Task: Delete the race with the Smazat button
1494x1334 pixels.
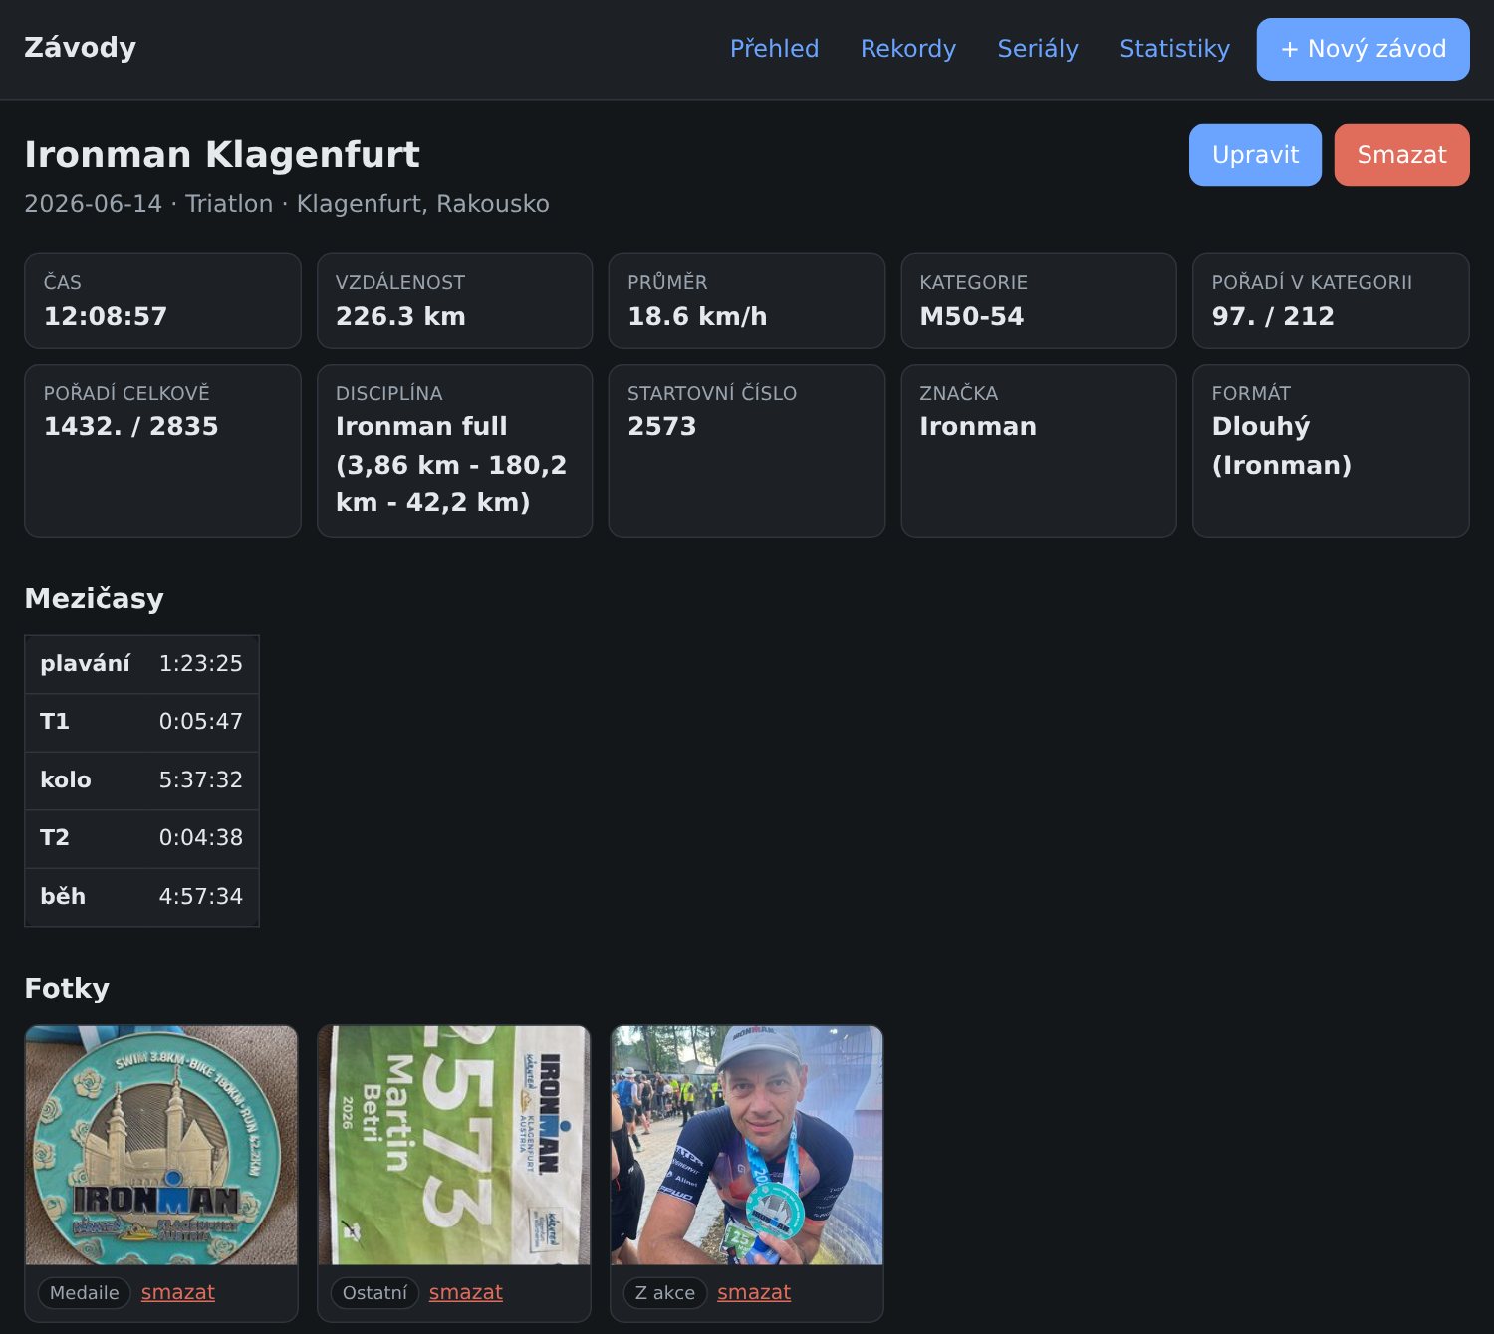Action: click(1401, 155)
